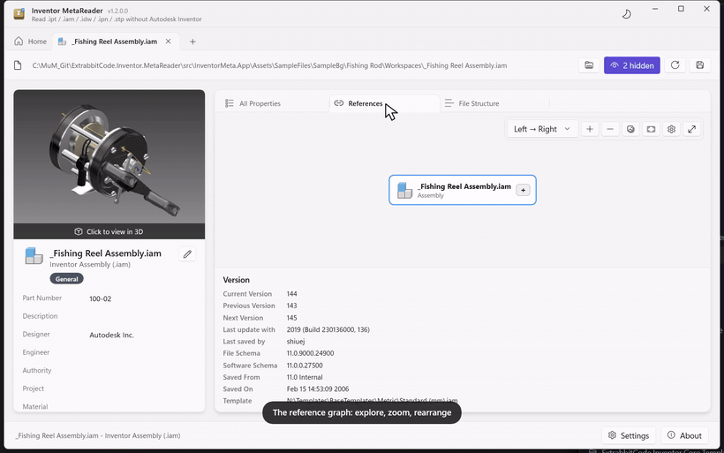Click the Inventor Assembly (.iam) subtitle

[x=90, y=265]
